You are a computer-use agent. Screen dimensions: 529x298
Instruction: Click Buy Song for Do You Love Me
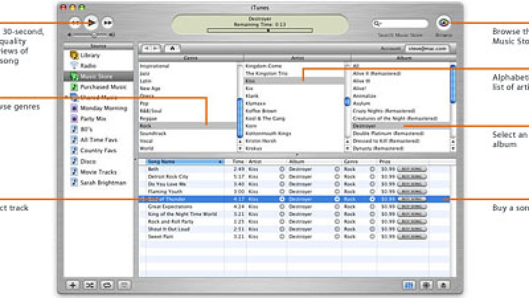click(x=412, y=184)
